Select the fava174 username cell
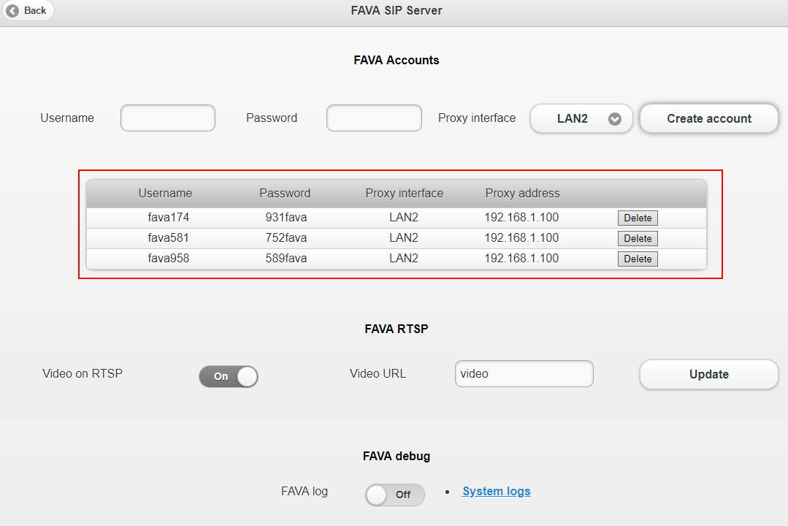The width and height of the screenshot is (788, 526). pyautogui.click(x=168, y=218)
